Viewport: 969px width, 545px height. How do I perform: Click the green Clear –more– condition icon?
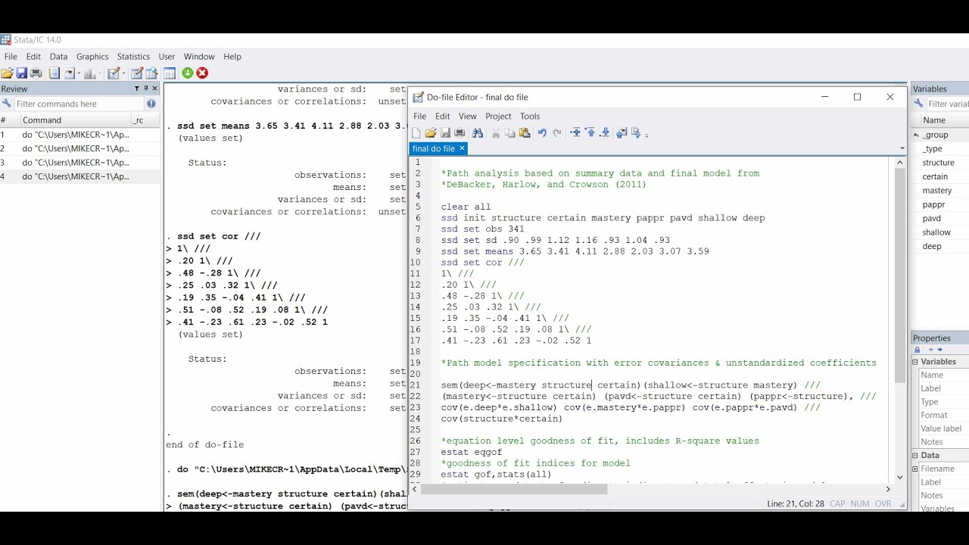[x=188, y=73]
